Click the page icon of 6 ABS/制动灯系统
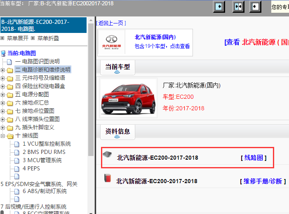The width and height of the screenshot is (289, 214). pyautogui.click(x=17, y=191)
